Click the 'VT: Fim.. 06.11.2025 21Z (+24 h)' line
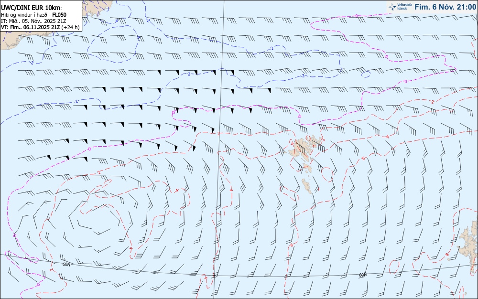The width and height of the screenshot is (478, 299). click(x=40, y=27)
